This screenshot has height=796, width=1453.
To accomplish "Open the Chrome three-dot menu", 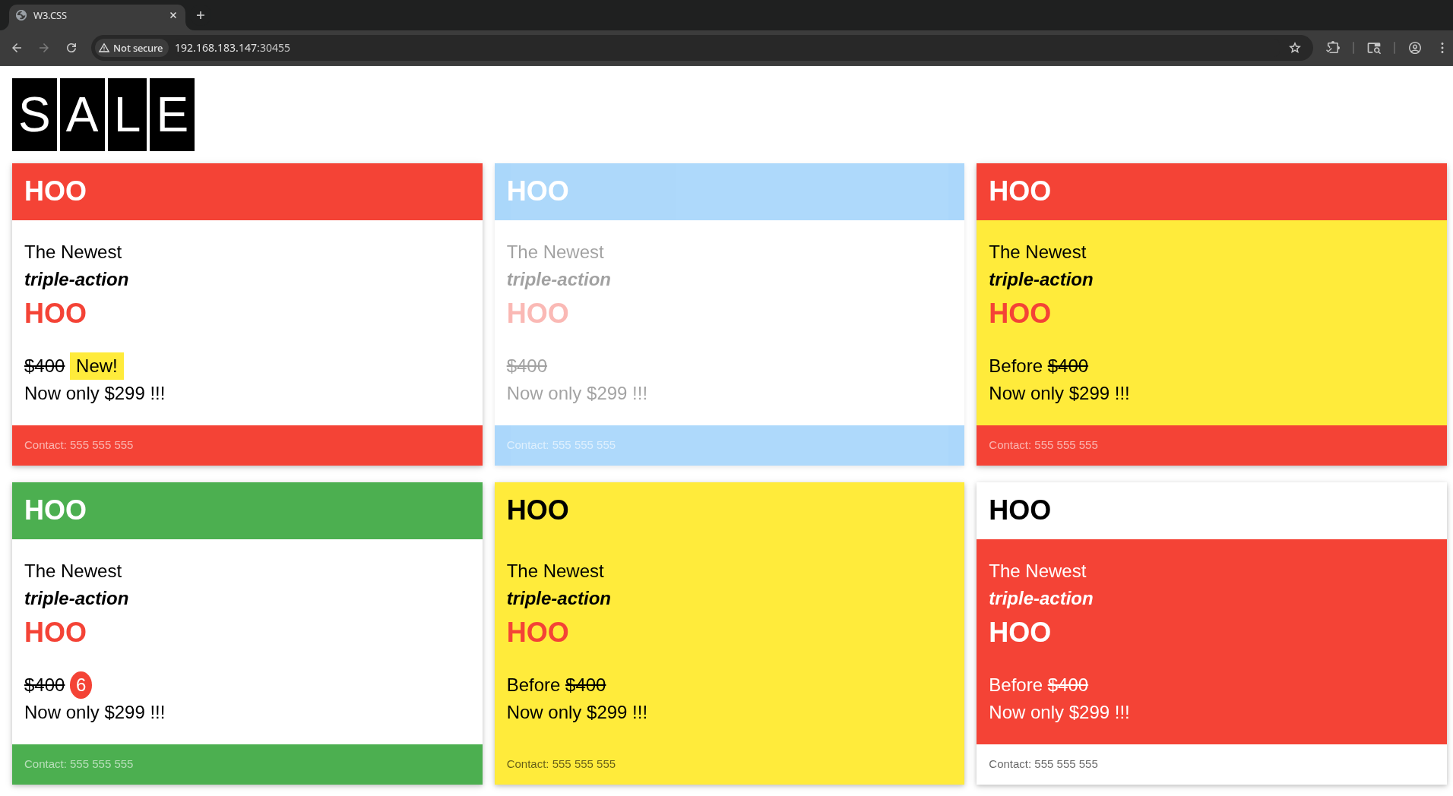I will [x=1442, y=48].
